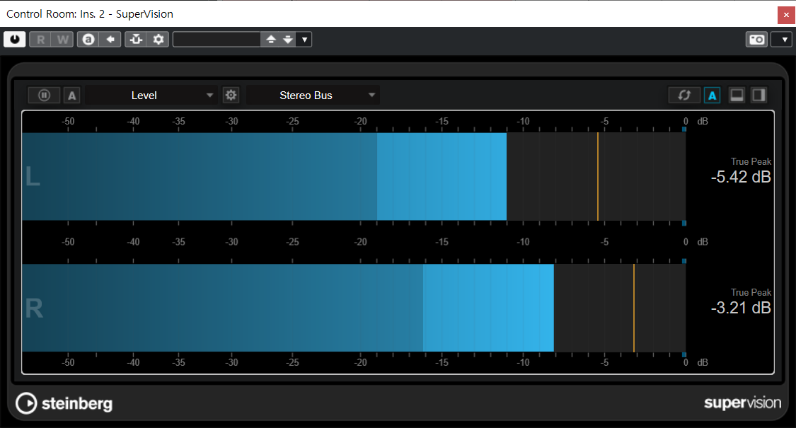Load the previous preset with up arrow
The height and width of the screenshot is (428, 796).
click(x=270, y=40)
